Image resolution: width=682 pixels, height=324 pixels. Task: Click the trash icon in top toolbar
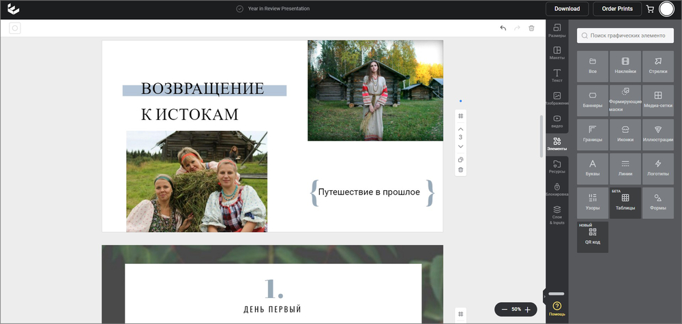point(531,28)
